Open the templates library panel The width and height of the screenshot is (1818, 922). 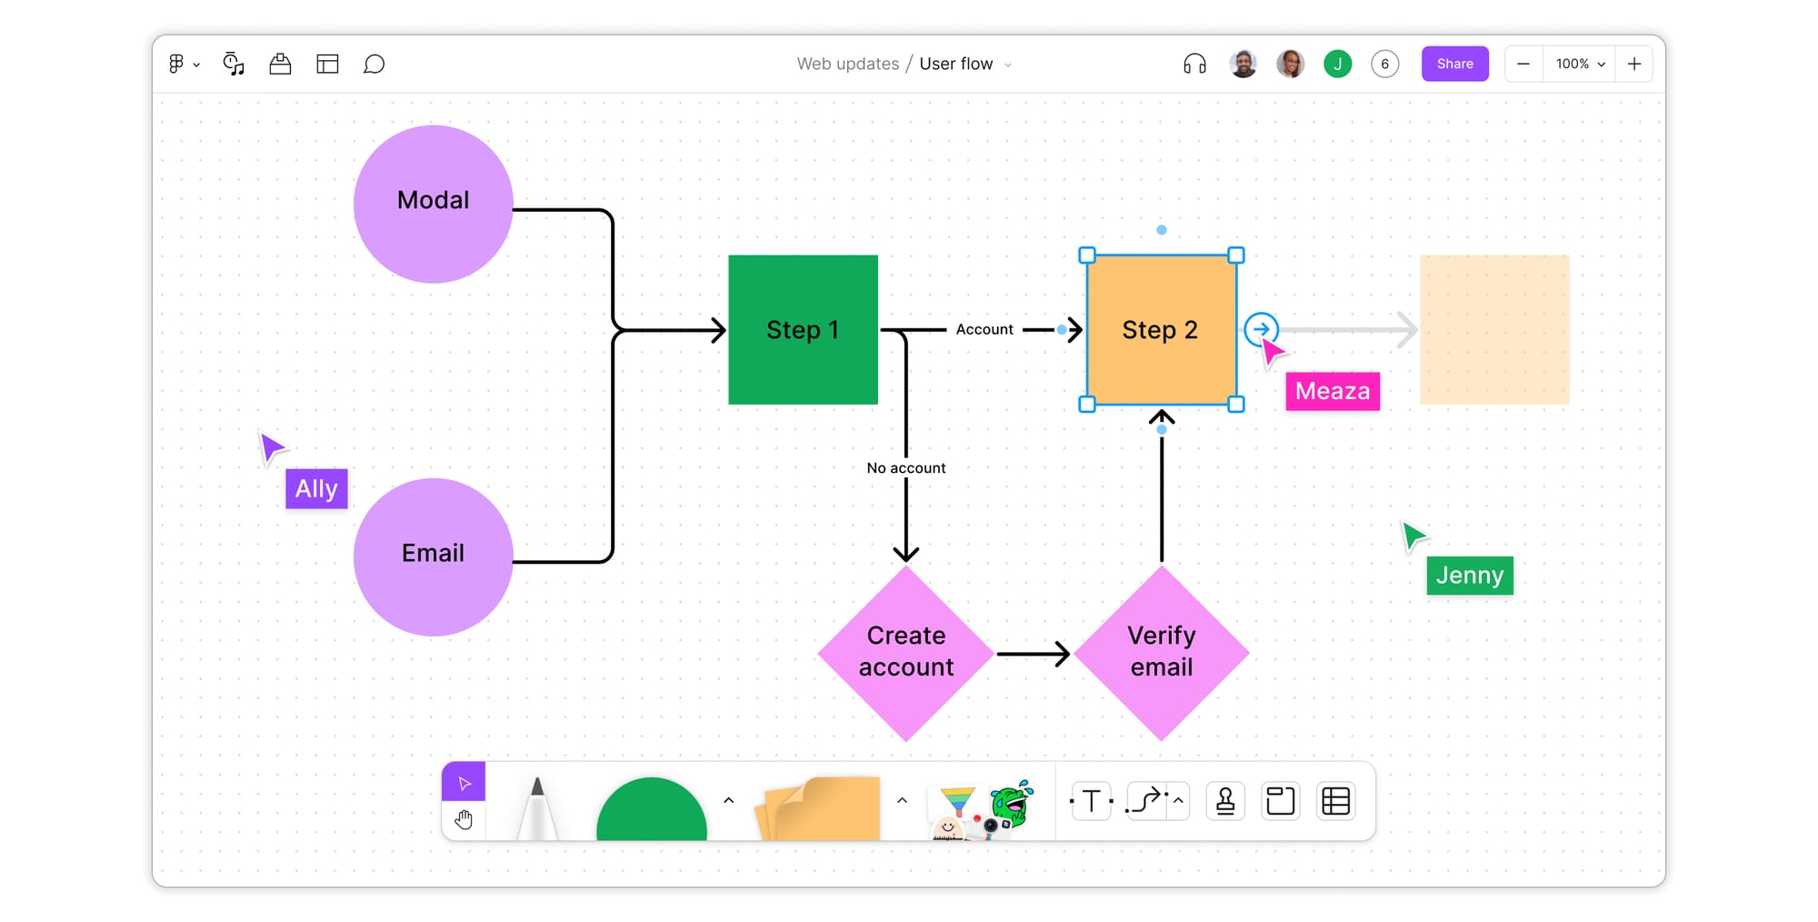coord(326,64)
